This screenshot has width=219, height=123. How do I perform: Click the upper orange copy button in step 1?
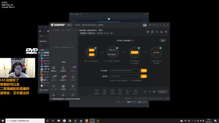click(x=92, y=50)
